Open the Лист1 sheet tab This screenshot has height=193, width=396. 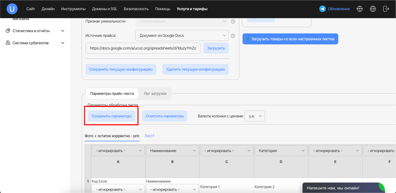pos(149,136)
